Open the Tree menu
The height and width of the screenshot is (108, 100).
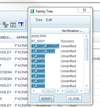coord(39,20)
